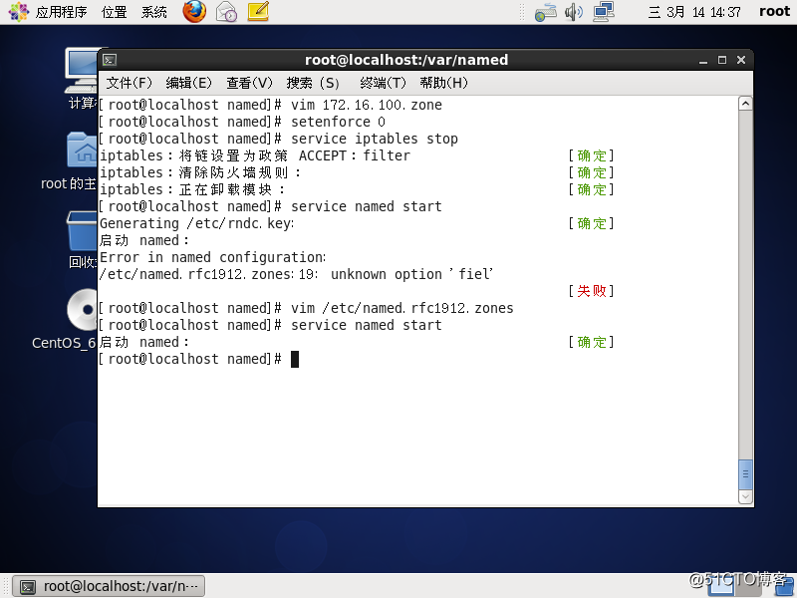Maximize the terminal window
The image size is (797, 598).
[722, 60]
